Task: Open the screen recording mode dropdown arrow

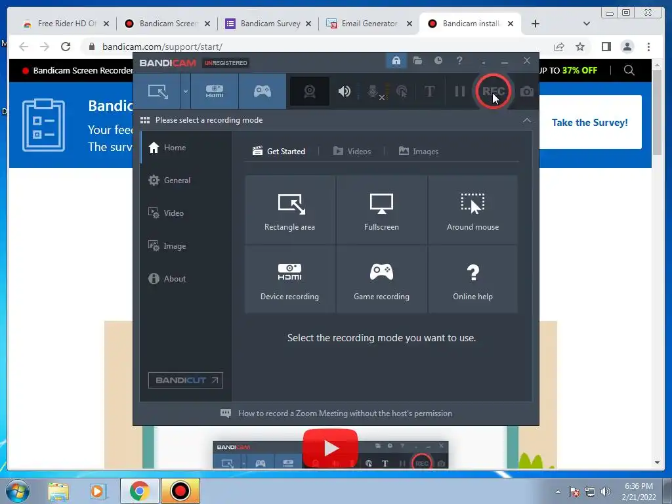Action: pos(186,91)
